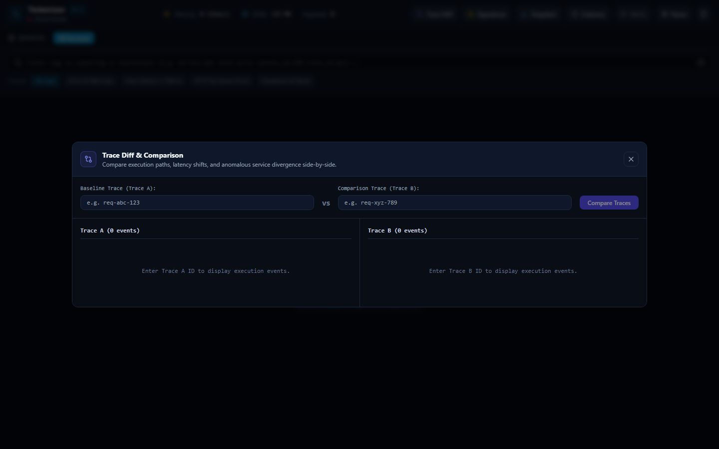Click the "Compare execution paths" subtitle text

tap(219, 165)
